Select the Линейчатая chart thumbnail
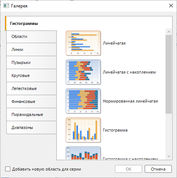The height and width of the screenshot is (178, 177). pos(83,43)
